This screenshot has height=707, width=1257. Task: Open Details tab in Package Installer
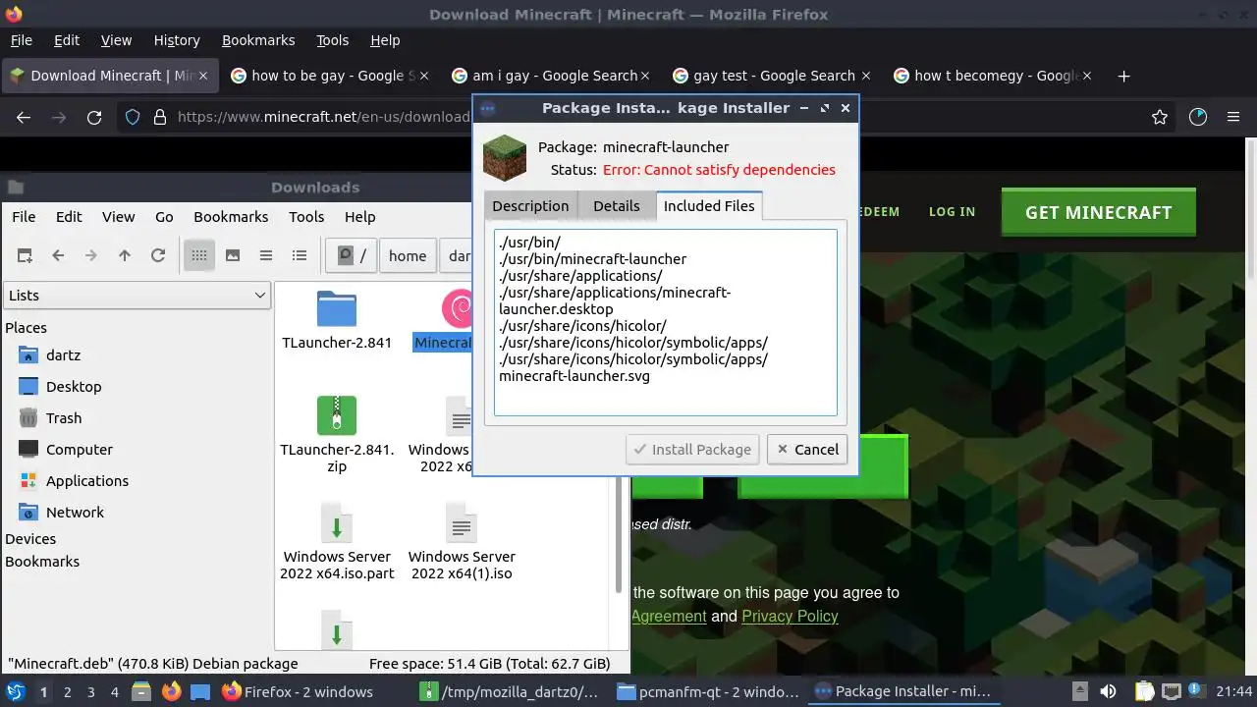click(x=617, y=206)
